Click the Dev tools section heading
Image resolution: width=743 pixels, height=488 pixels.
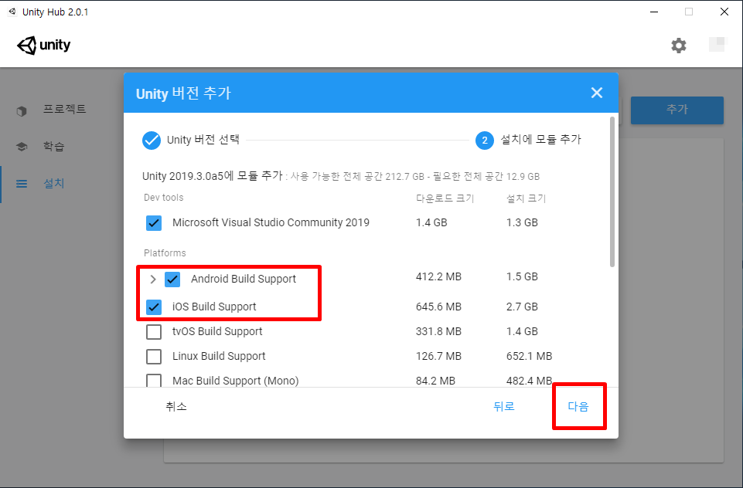pos(163,198)
